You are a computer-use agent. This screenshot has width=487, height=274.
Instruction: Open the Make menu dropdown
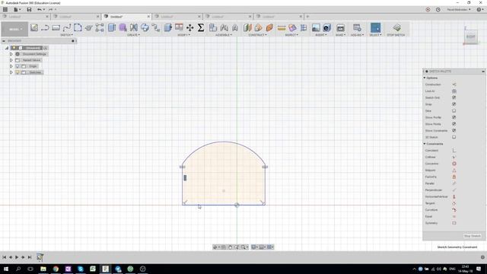point(340,35)
